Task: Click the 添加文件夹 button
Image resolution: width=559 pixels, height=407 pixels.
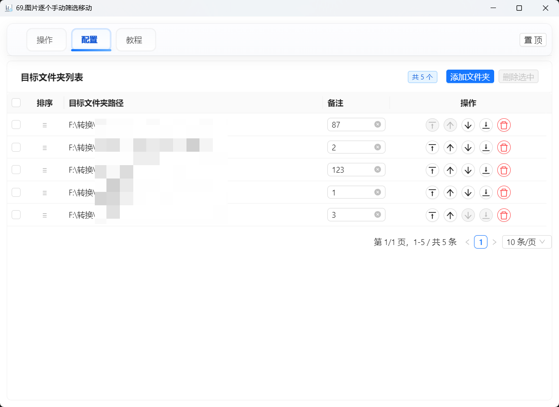Action: point(470,77)
